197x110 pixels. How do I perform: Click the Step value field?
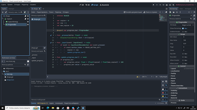point(188,44)
